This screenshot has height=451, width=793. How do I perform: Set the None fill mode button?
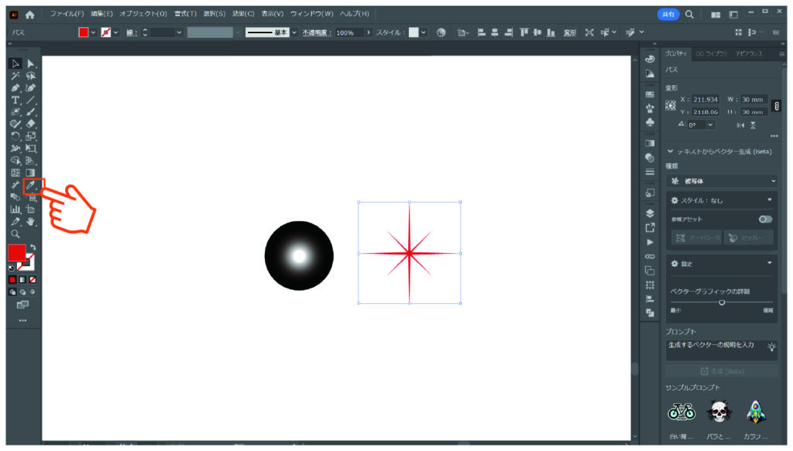tap(33, 279)
